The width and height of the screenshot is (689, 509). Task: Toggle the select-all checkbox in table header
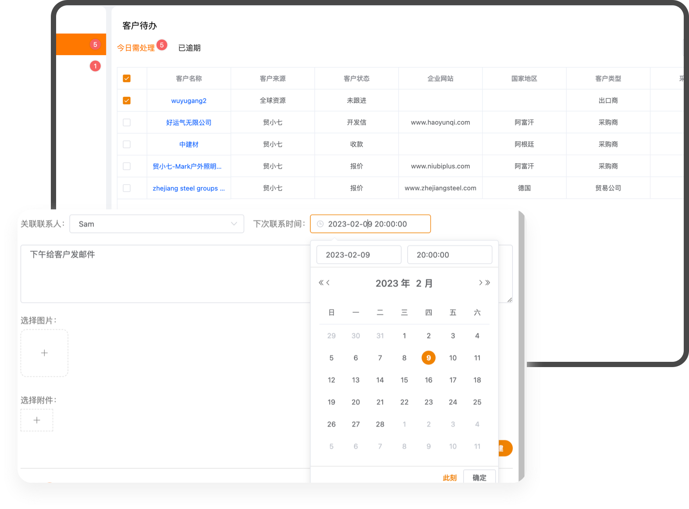click(127, 78)
